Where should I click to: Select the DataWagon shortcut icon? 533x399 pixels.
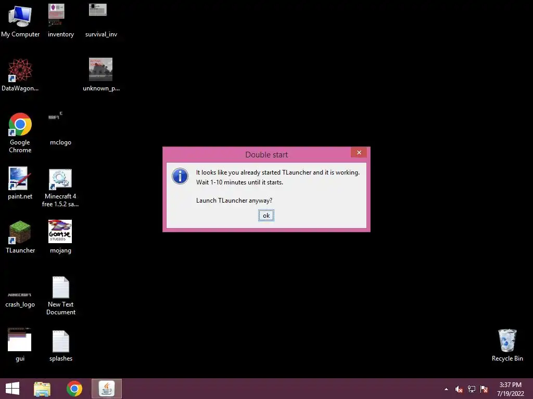click(20, 75)
